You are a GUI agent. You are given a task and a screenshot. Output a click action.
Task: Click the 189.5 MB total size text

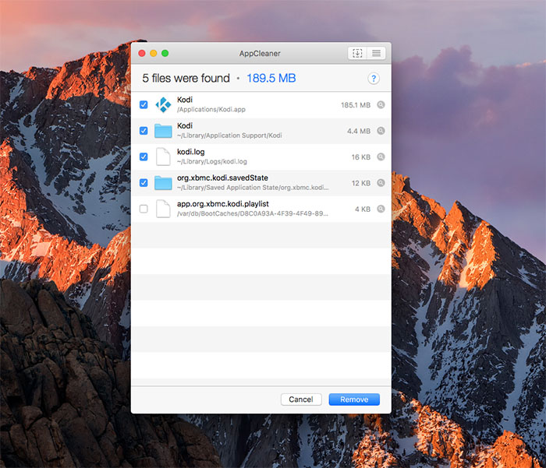271,78
